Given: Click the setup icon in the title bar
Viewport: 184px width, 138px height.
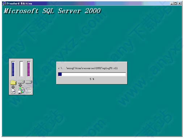Looking at the screenshot, I should tap(4, 3).
